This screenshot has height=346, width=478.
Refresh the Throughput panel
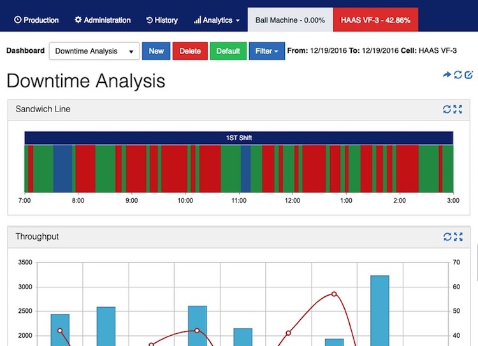click(447, 237)
